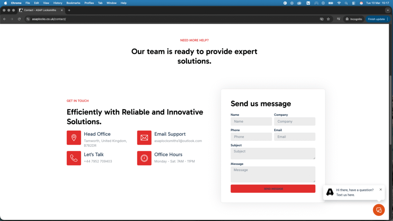Click the Office Hours clock icon
The width and height of the screenshot is (393, 221).
click(x=144, y=158)
